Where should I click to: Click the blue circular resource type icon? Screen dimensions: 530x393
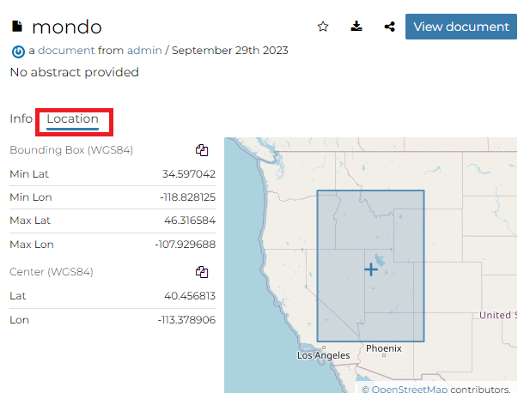(18, 51)
